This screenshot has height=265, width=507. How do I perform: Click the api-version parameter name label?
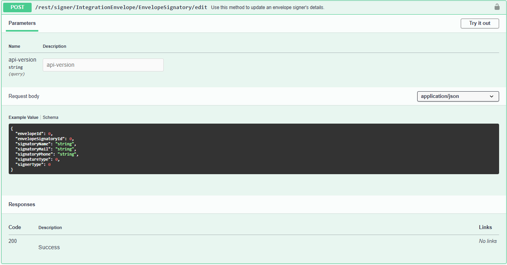tap(22, 60)
